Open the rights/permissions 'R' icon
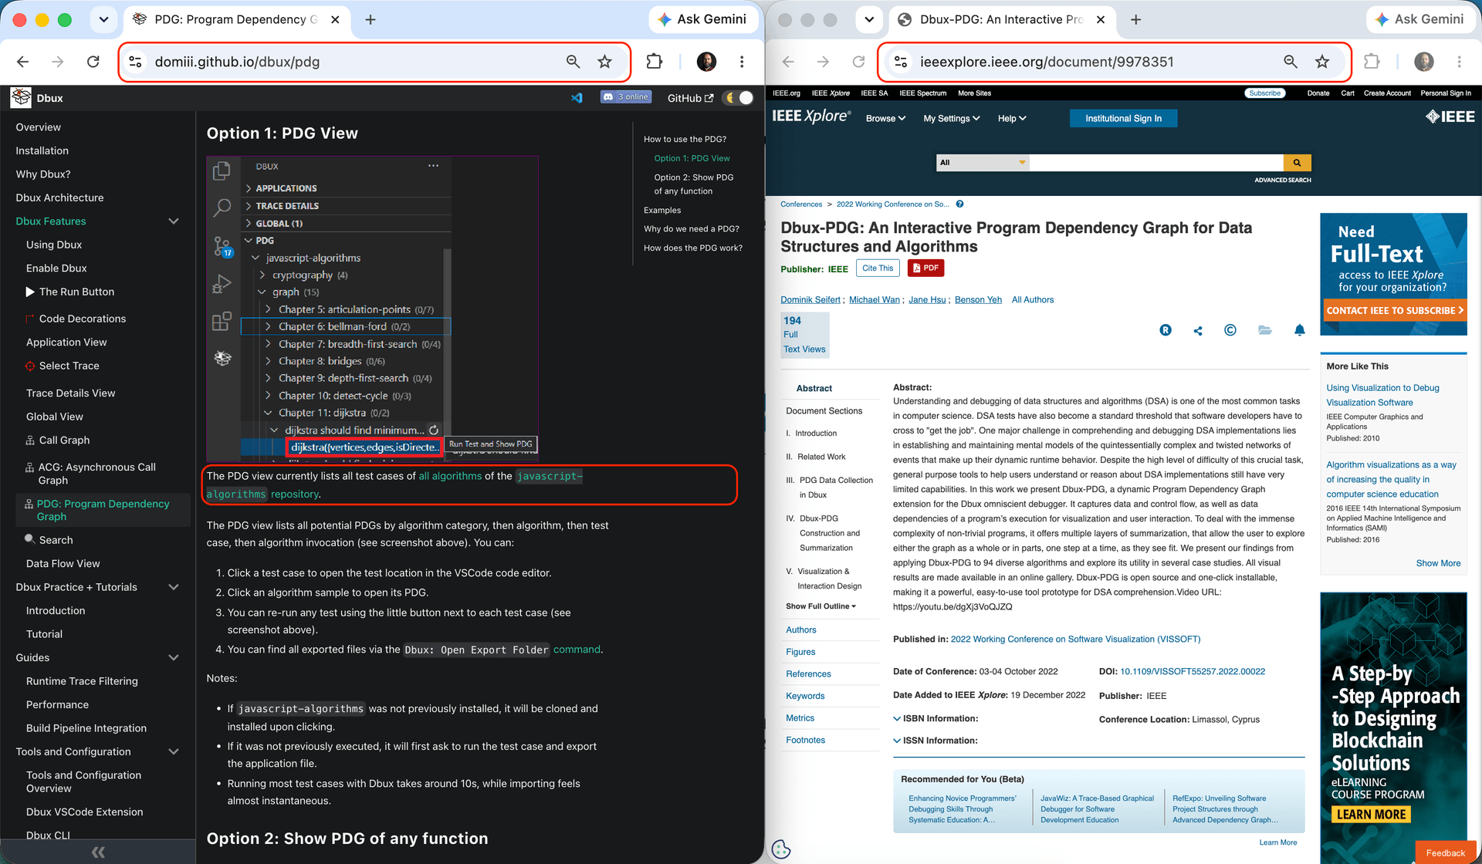This screenshot has width=1482, height=864. tap(1166, 330)
